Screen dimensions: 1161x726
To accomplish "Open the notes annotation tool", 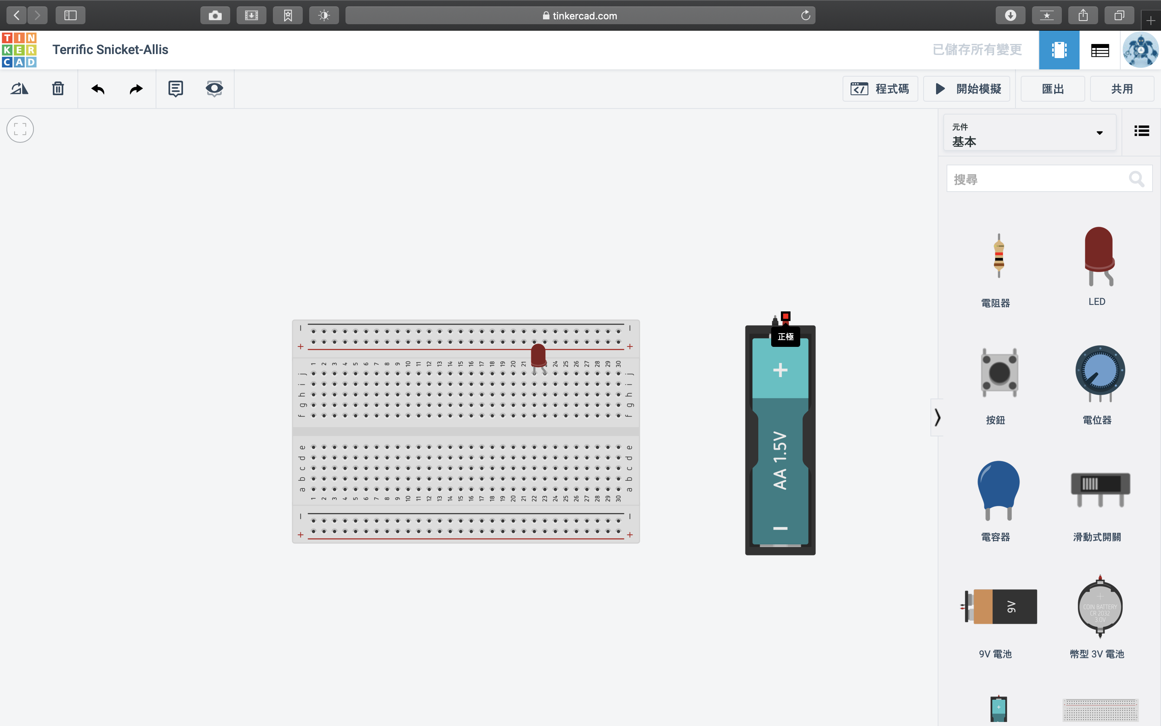I will 176,89.
